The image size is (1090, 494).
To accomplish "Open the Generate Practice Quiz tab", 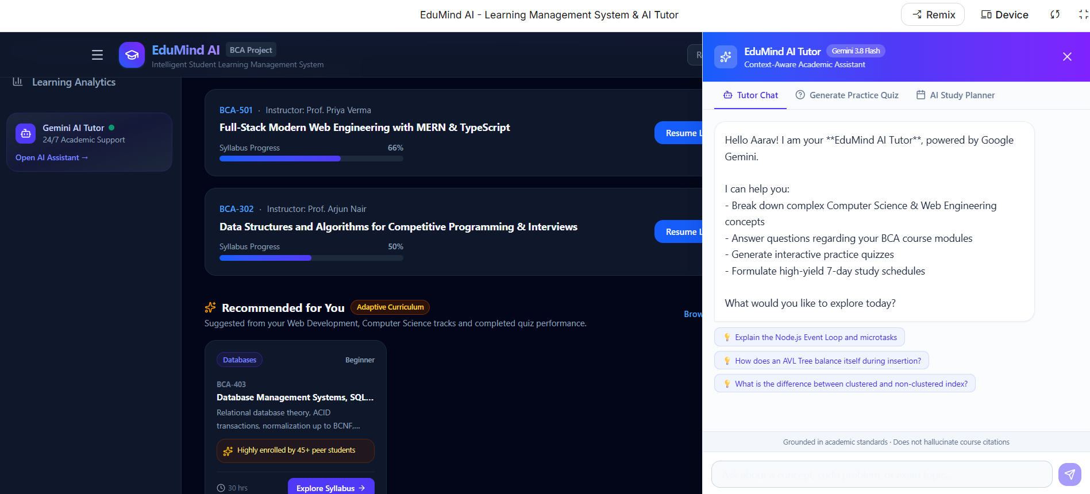I will 847,95.
